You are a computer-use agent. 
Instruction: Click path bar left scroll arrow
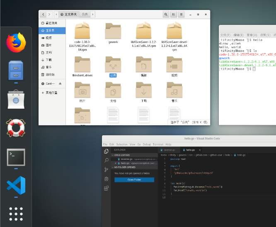click(x=56, y=14)
